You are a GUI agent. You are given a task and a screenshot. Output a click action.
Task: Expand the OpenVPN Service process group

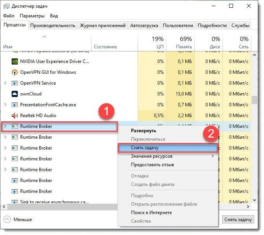pyautogui.click(x=5, y=83)
